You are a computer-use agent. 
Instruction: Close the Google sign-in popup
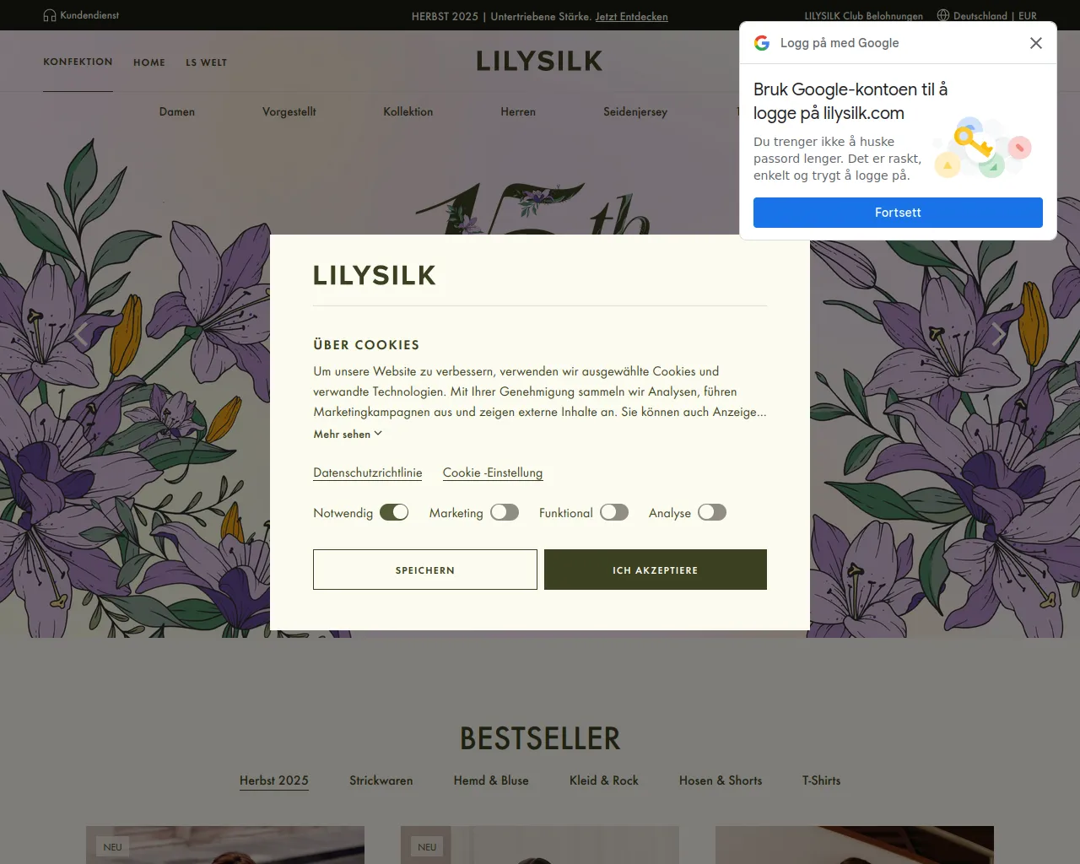[1036, 43]
